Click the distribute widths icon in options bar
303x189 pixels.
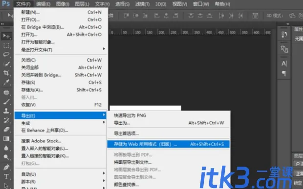click(x=255, y=16)
